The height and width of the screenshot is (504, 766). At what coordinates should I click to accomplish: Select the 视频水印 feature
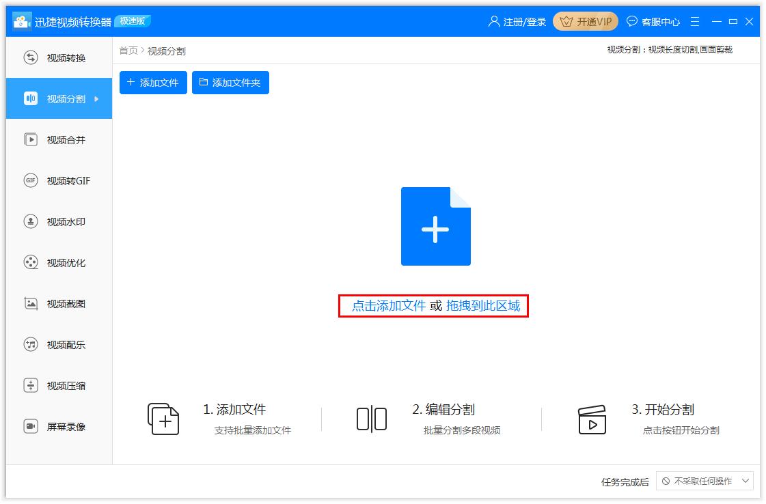click(x=59, y=221)
